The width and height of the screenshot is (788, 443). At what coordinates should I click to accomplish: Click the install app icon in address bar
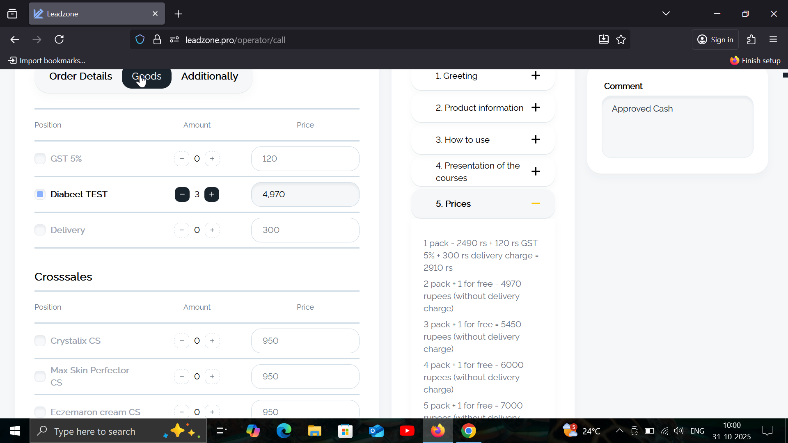603,40
